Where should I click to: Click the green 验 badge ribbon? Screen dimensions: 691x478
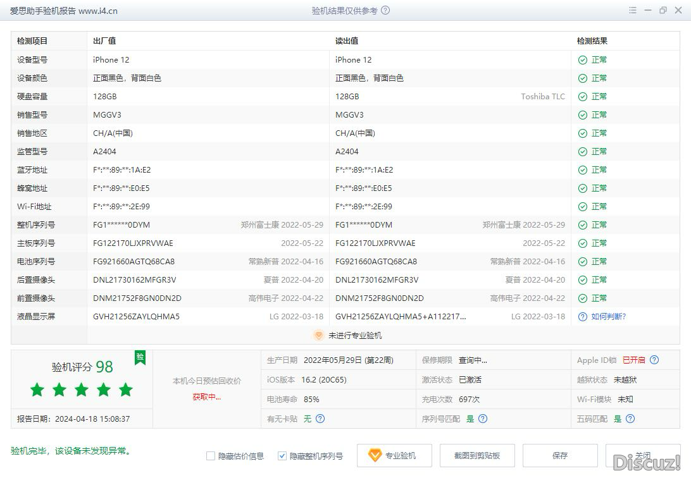[x=140, y=357]
